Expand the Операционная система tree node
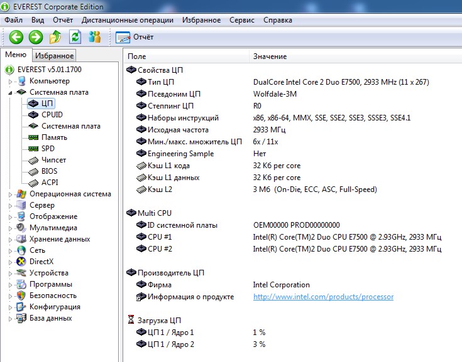This screenshot has width=462, height=362. click(x=10, y=194)
